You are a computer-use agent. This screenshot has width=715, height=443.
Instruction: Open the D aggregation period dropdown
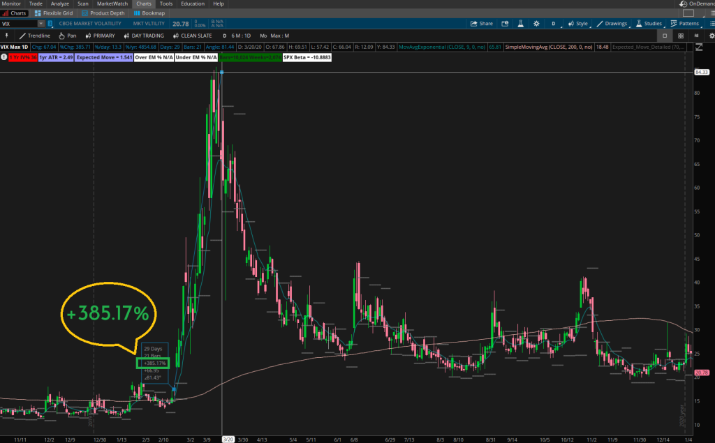tap(552, 23)
